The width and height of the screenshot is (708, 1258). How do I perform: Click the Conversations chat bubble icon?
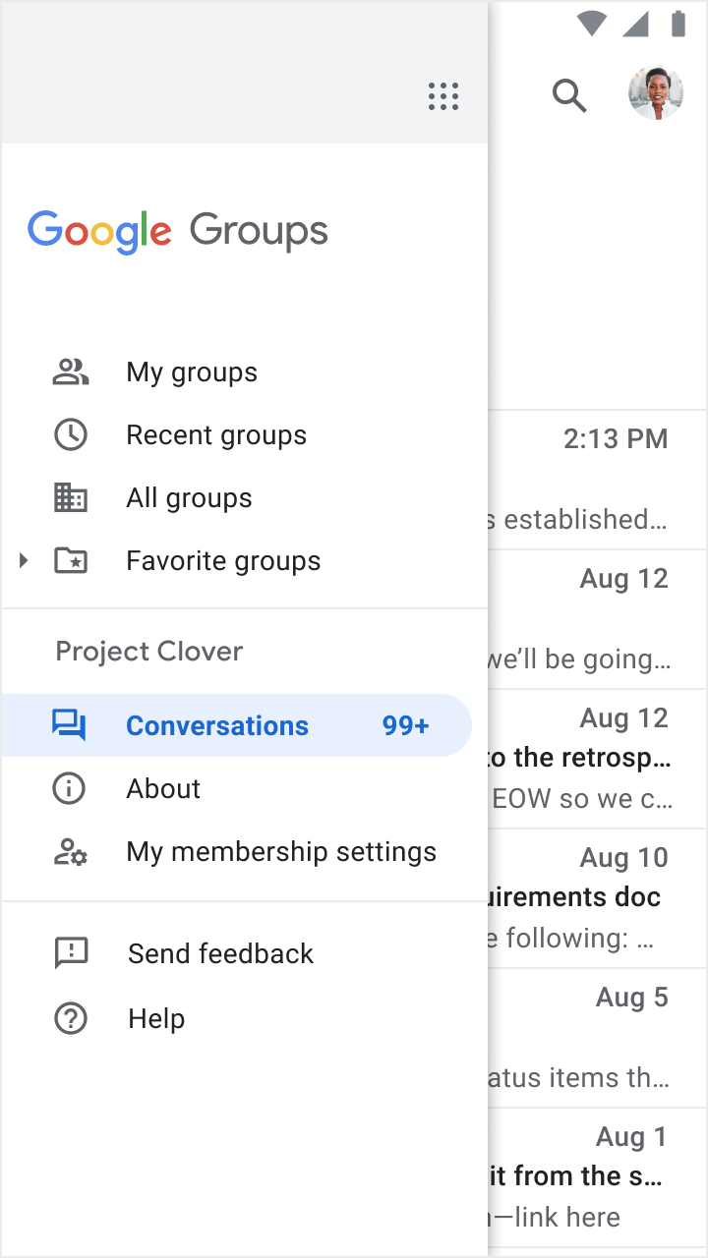(x=70, y=725)
